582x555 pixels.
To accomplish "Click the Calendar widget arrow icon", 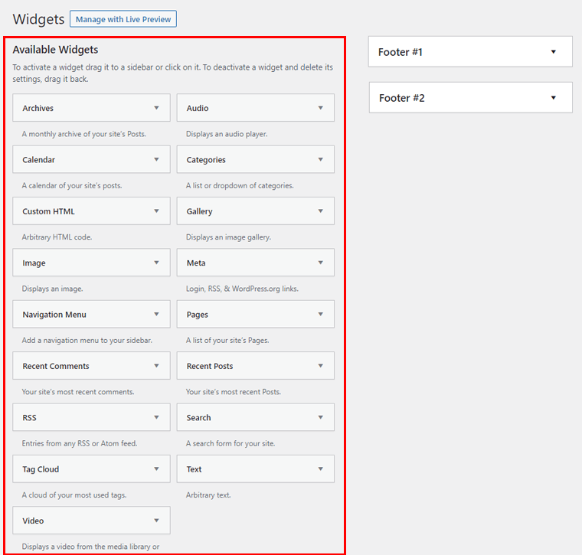I will point(156,160).
